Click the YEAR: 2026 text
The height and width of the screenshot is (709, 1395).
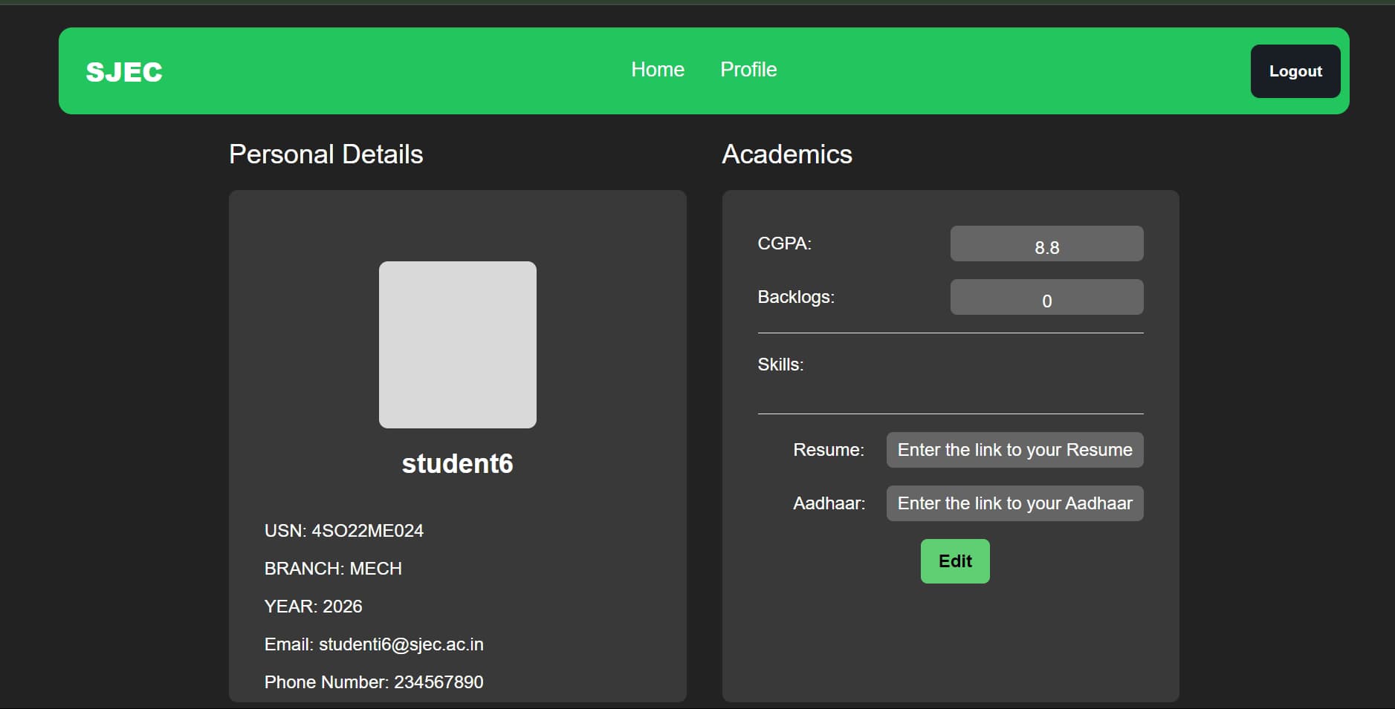[314, 607]
